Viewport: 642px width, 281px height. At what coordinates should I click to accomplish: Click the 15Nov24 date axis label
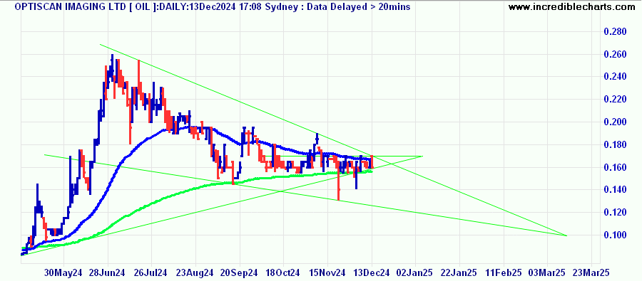tap(327, 272)
